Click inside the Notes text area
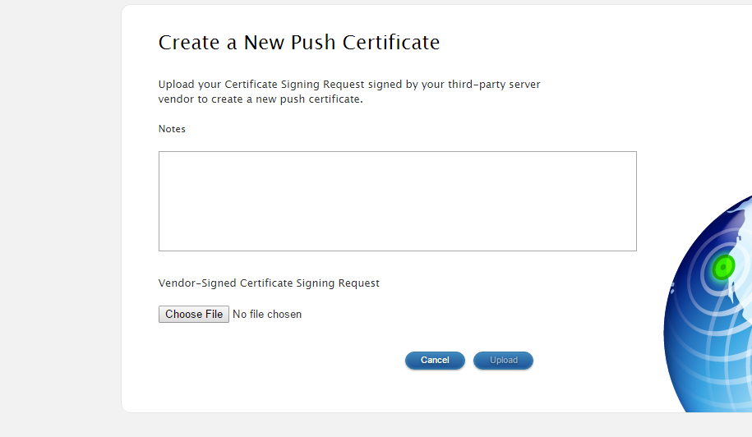Viewport: 752px width, 437px height. (x=397, y=200)
